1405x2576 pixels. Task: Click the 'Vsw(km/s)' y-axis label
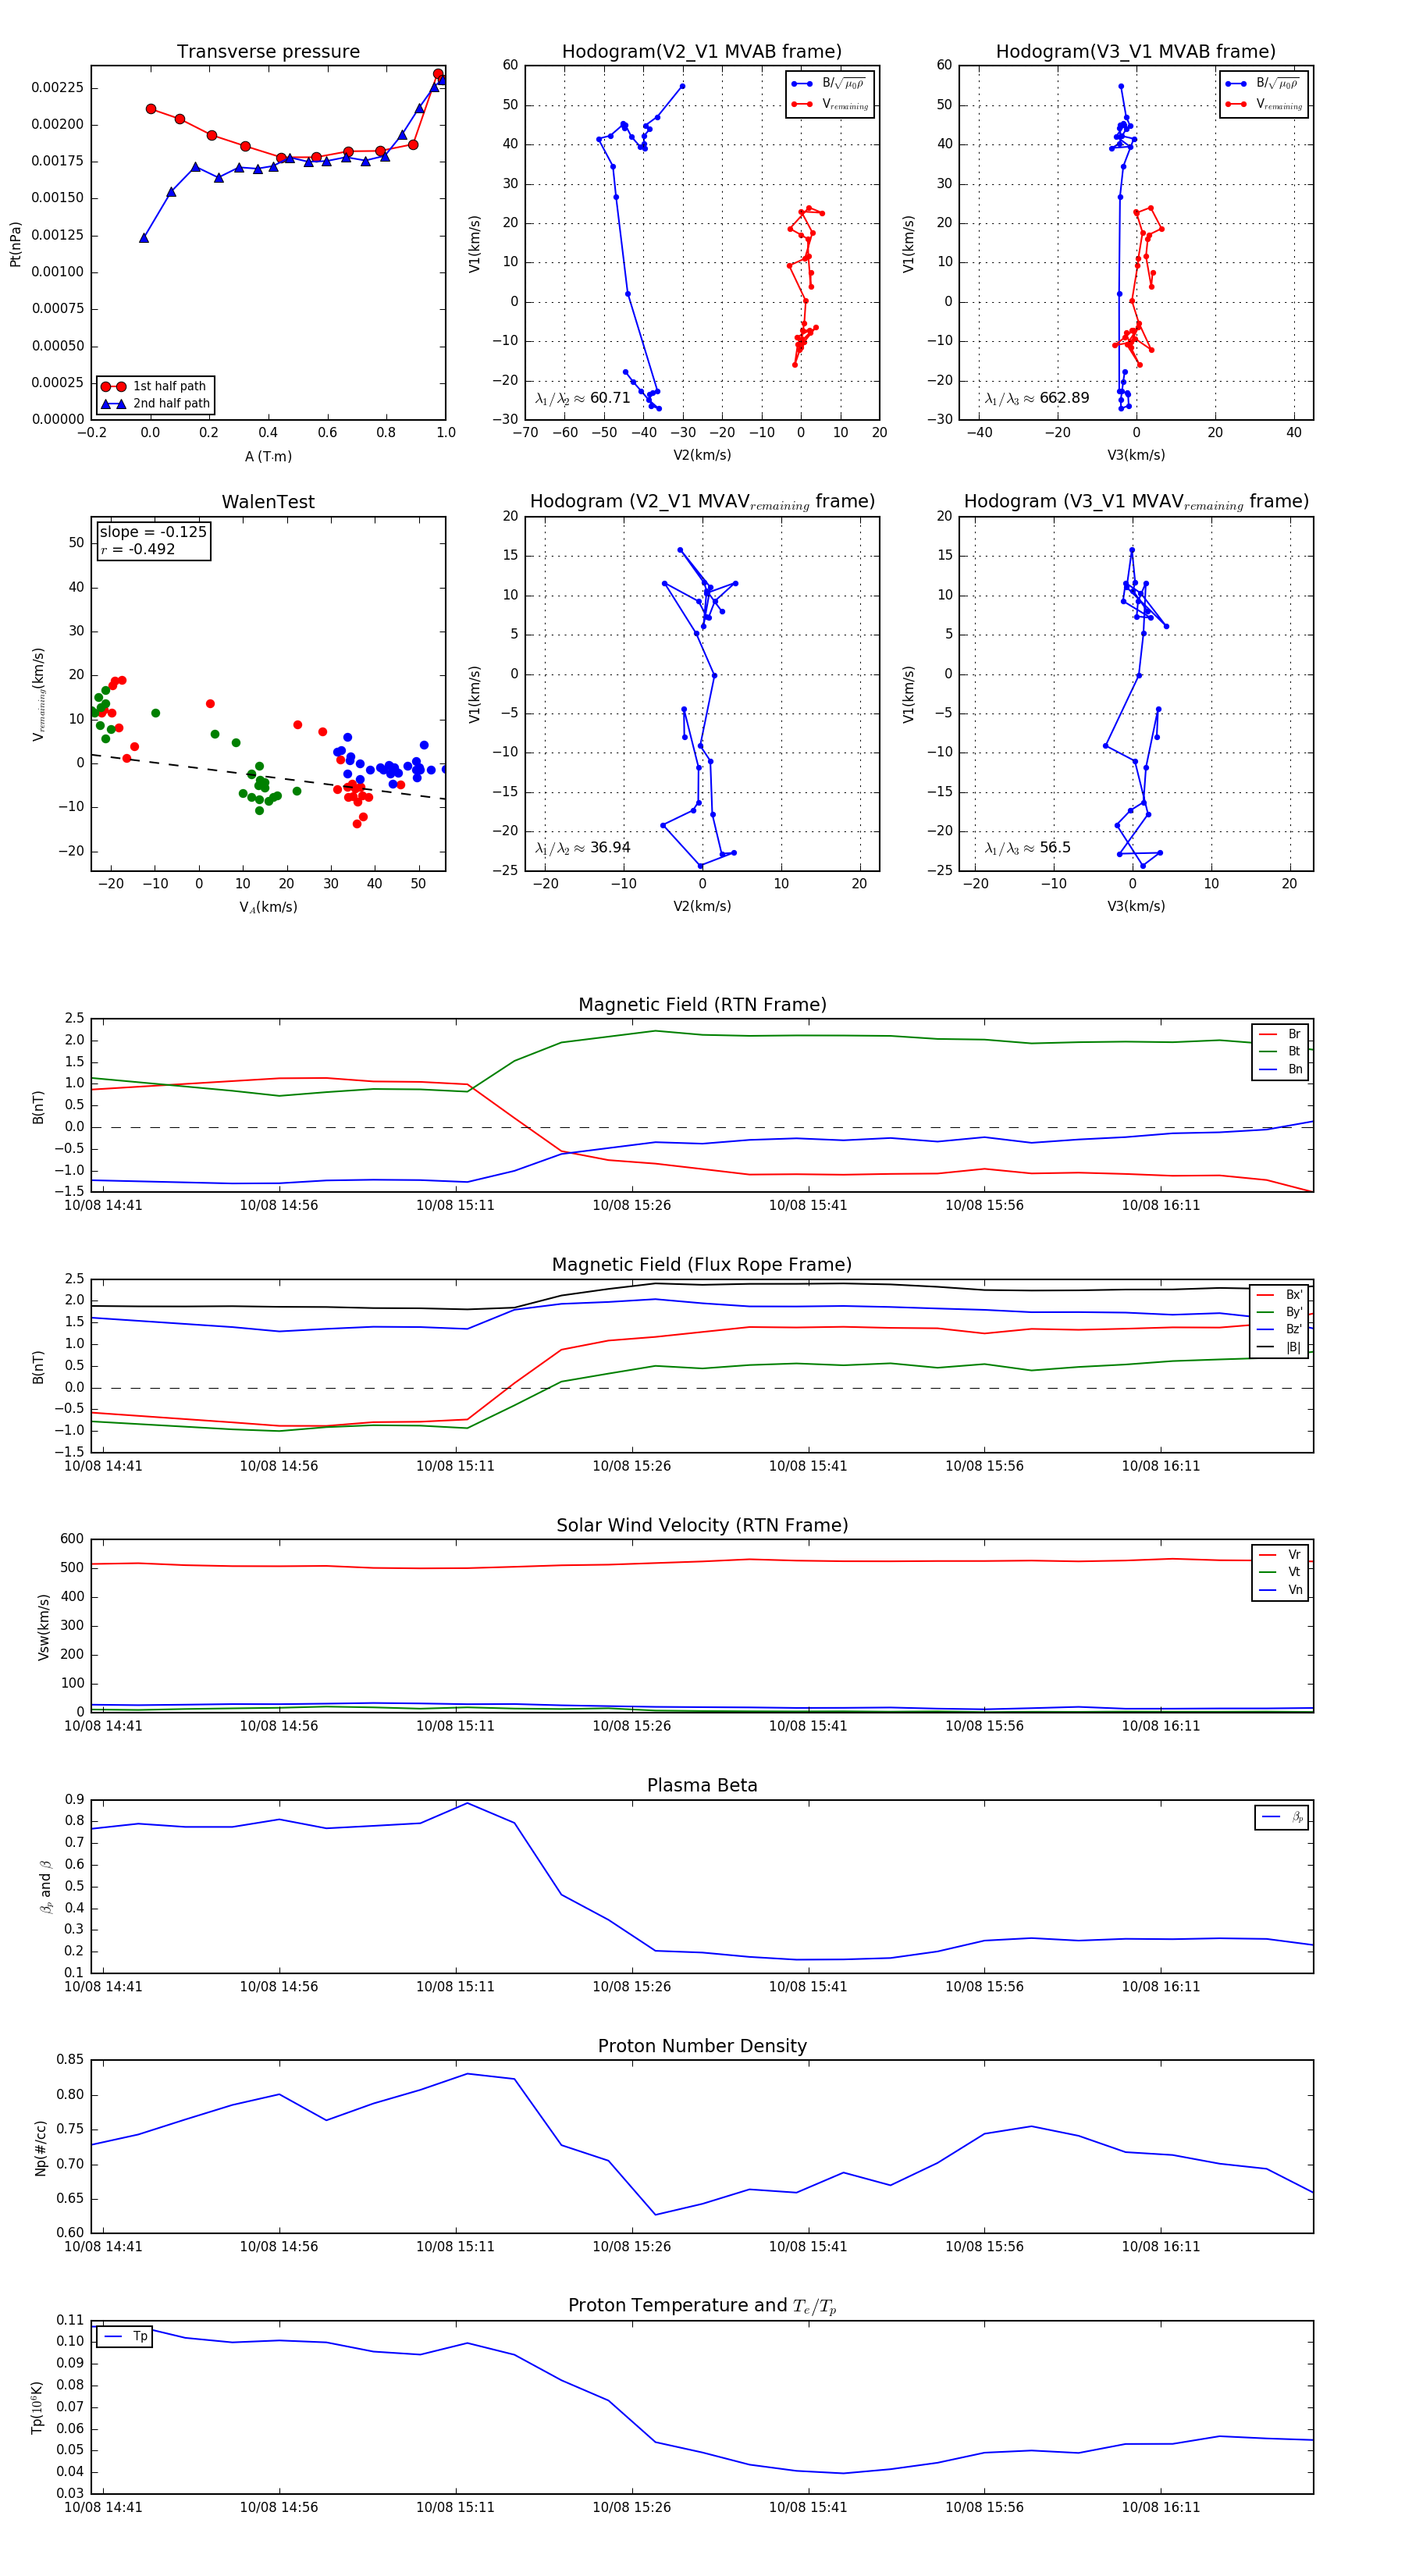(43, 1628)
